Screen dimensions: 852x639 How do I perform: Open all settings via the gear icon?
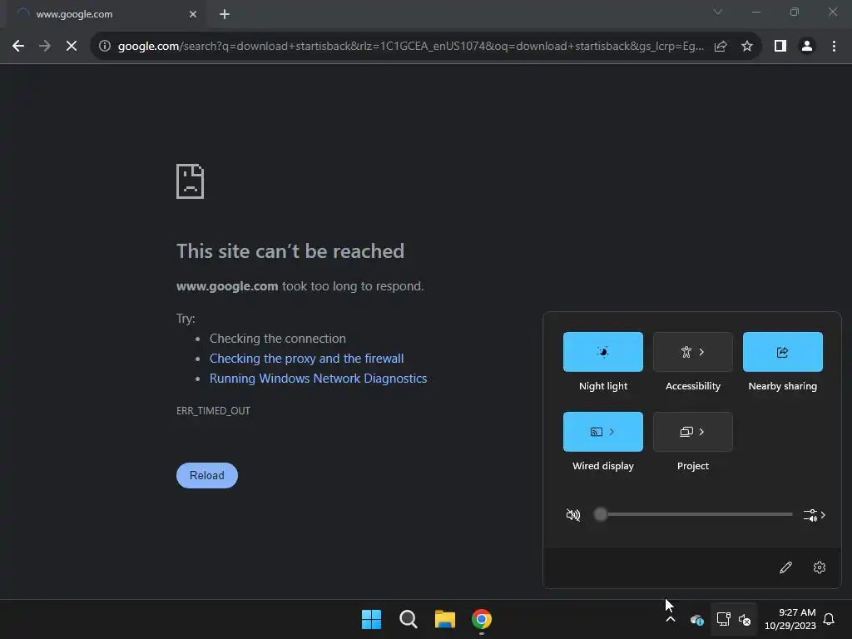820,567
